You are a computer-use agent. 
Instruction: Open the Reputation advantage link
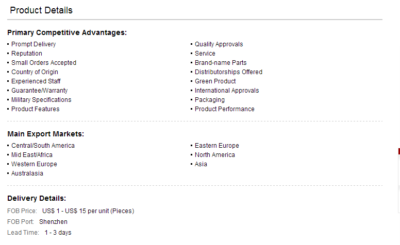26,54
